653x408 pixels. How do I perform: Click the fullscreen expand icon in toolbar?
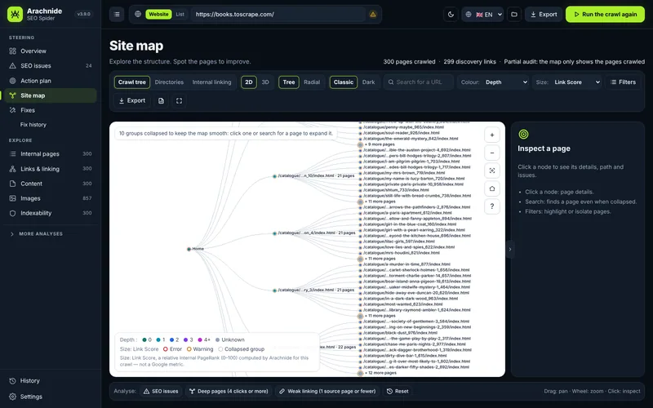pyautogui.click(x=179, y=100)
